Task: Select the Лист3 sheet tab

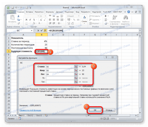Action: point(39,116)
